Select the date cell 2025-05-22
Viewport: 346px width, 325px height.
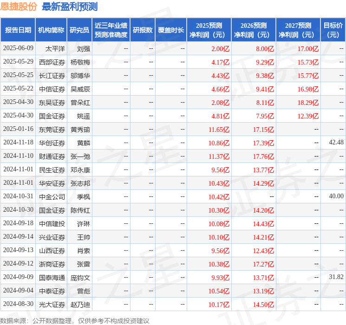[x=18, y=89]
